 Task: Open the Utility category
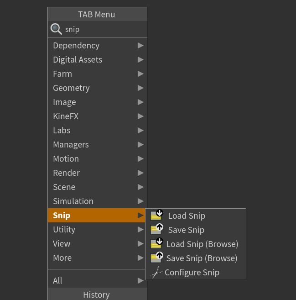[x=64, y=230]
